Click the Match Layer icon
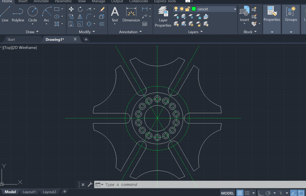Viewport: 306px width, 196px height. (x=206, y=24)
